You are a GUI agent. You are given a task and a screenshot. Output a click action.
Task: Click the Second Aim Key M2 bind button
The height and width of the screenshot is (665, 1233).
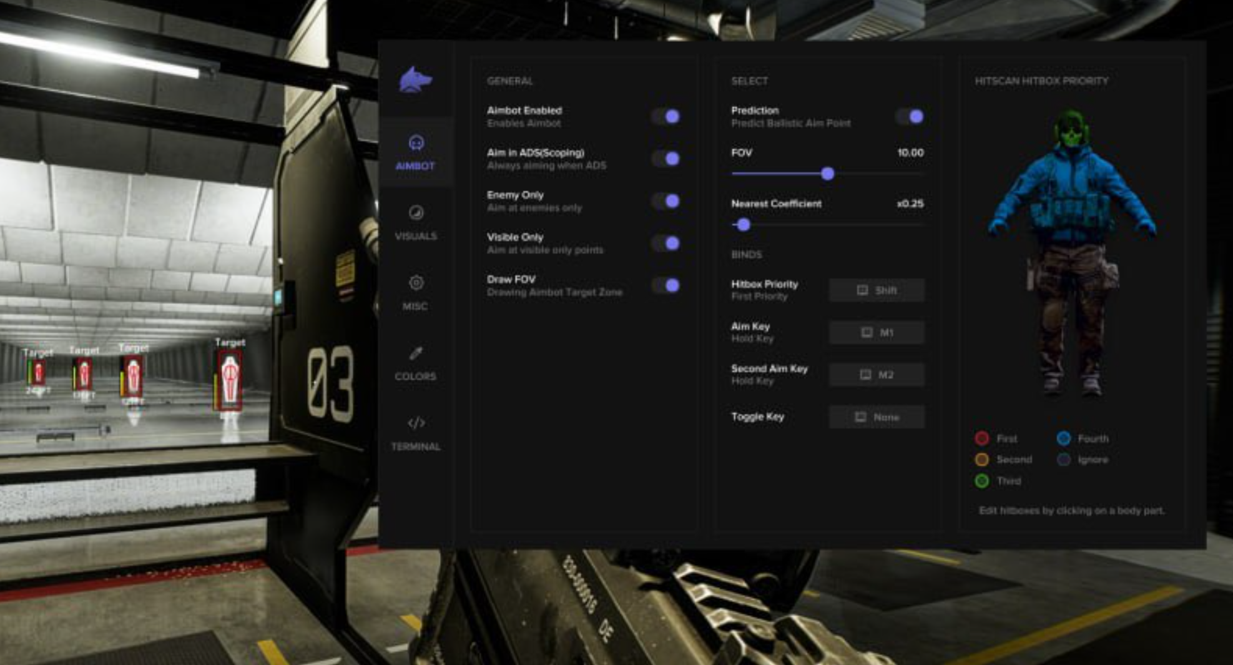tap(877, 375)
